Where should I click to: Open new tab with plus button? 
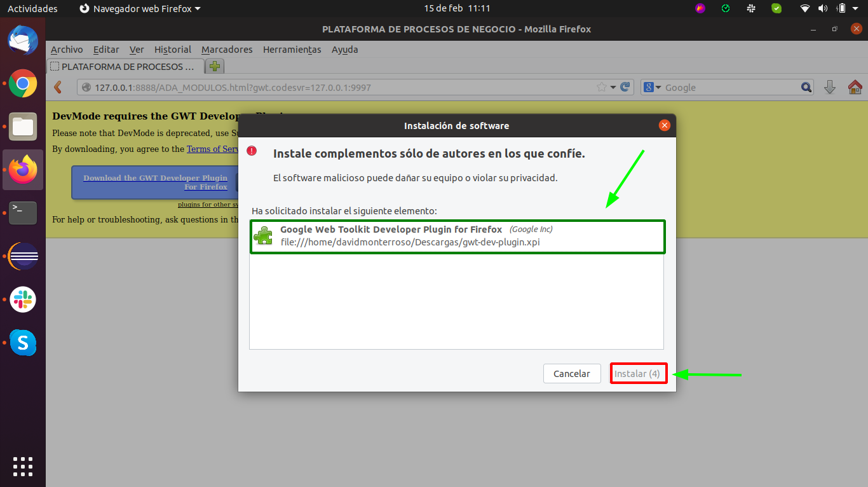click(215, 66)
